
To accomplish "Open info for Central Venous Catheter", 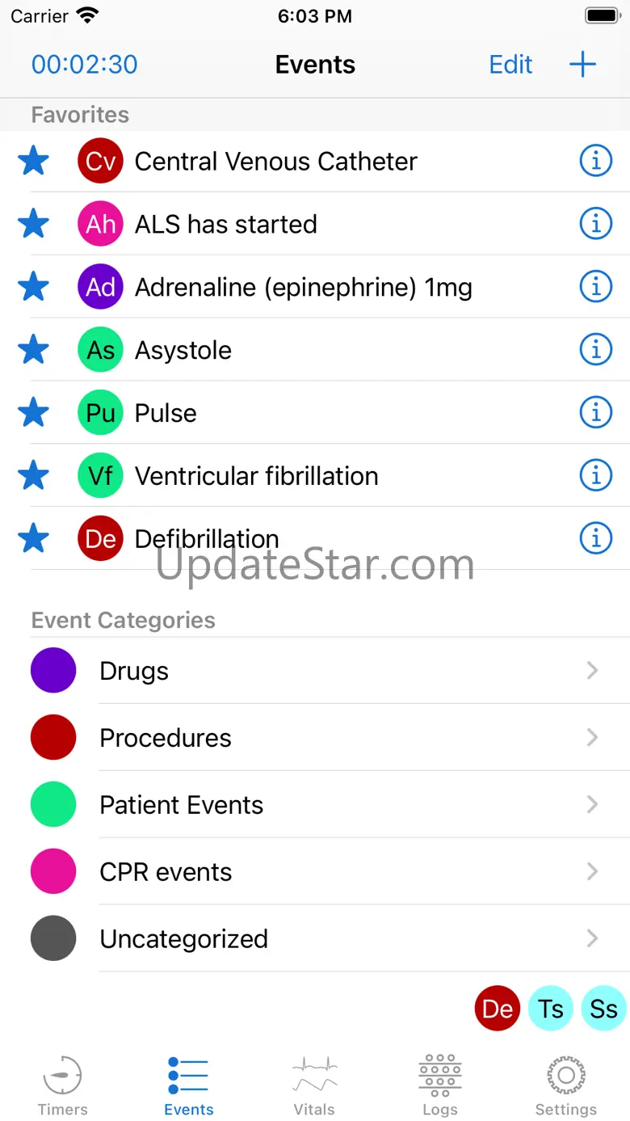I will 596,162.
